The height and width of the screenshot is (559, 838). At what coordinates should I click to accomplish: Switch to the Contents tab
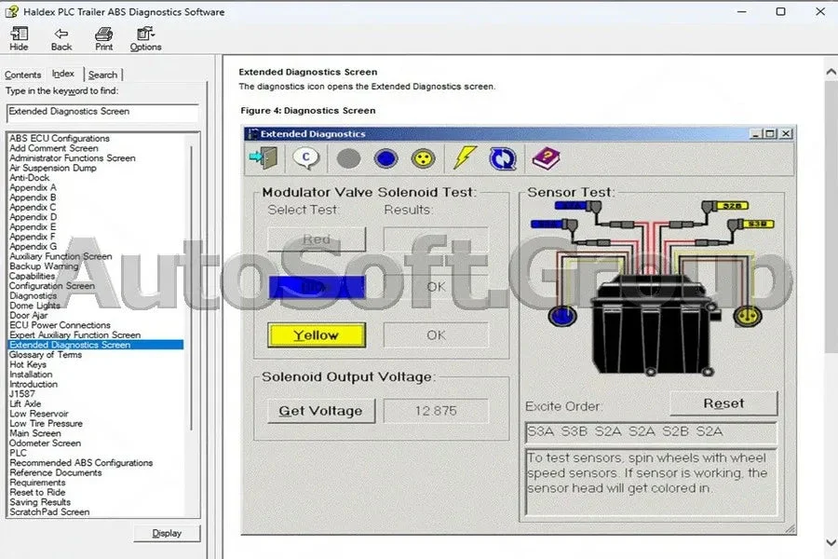pyautogui.click(x=23, y=75)
